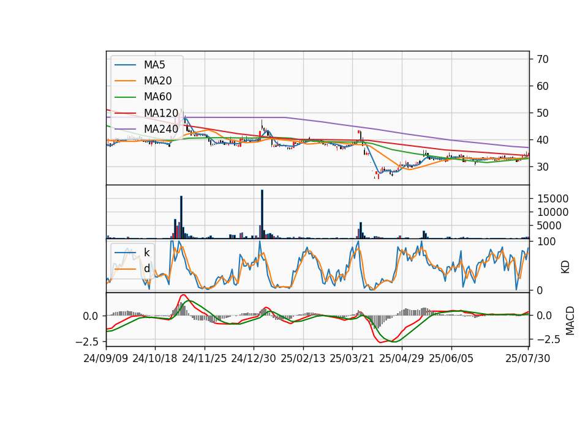
Task: Click the blue MA5 legend line sample
Action: pyautogui.click(x=125, y=65)
